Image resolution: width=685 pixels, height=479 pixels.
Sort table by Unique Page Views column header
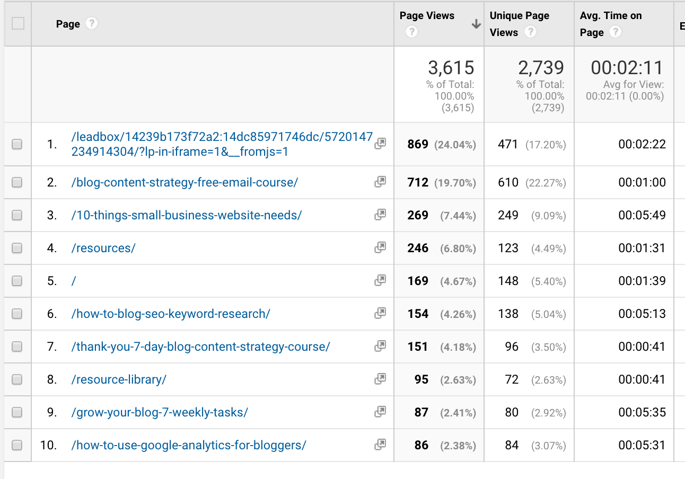519,16
